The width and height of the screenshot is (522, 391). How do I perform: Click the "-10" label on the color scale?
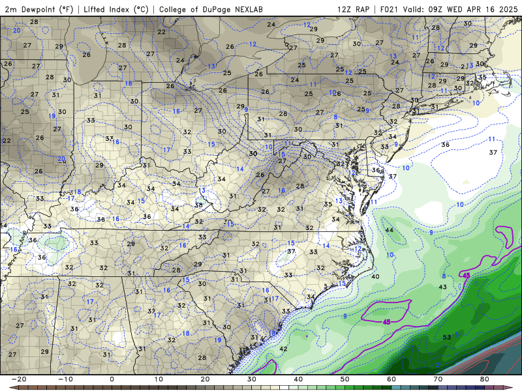click(x=66, y=379)
